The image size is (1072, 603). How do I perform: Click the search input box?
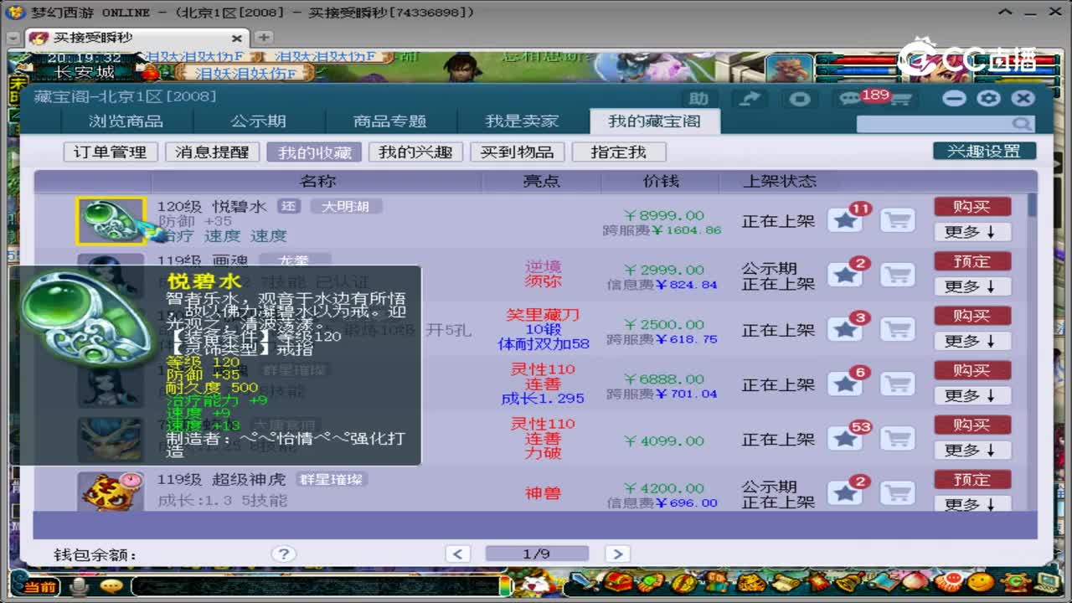(x=935, y=124)
